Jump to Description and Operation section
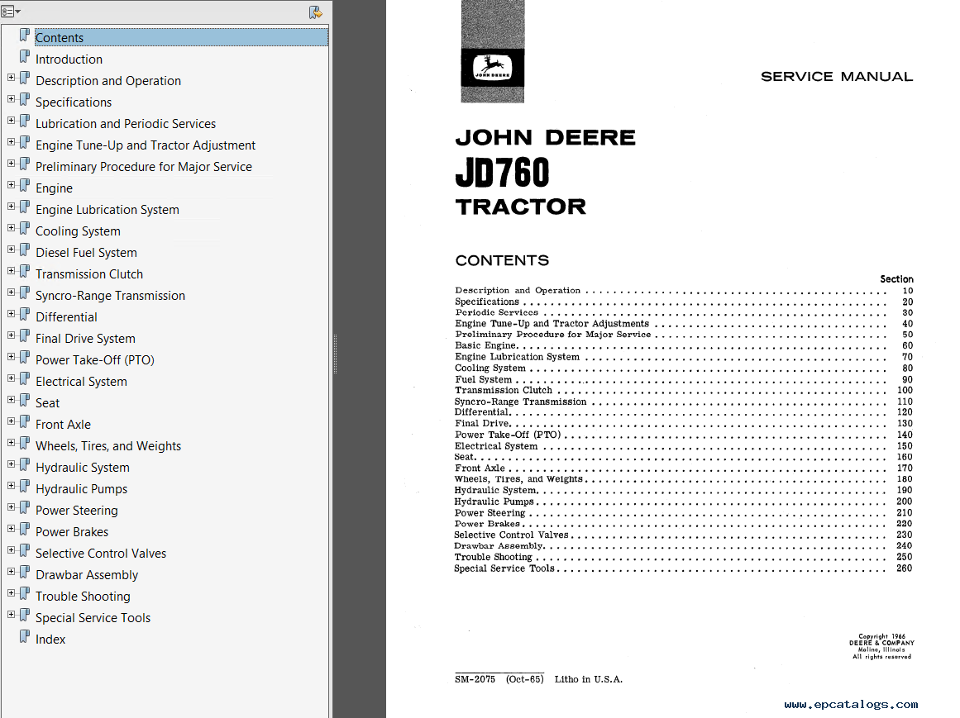 (x=108, y=81)
